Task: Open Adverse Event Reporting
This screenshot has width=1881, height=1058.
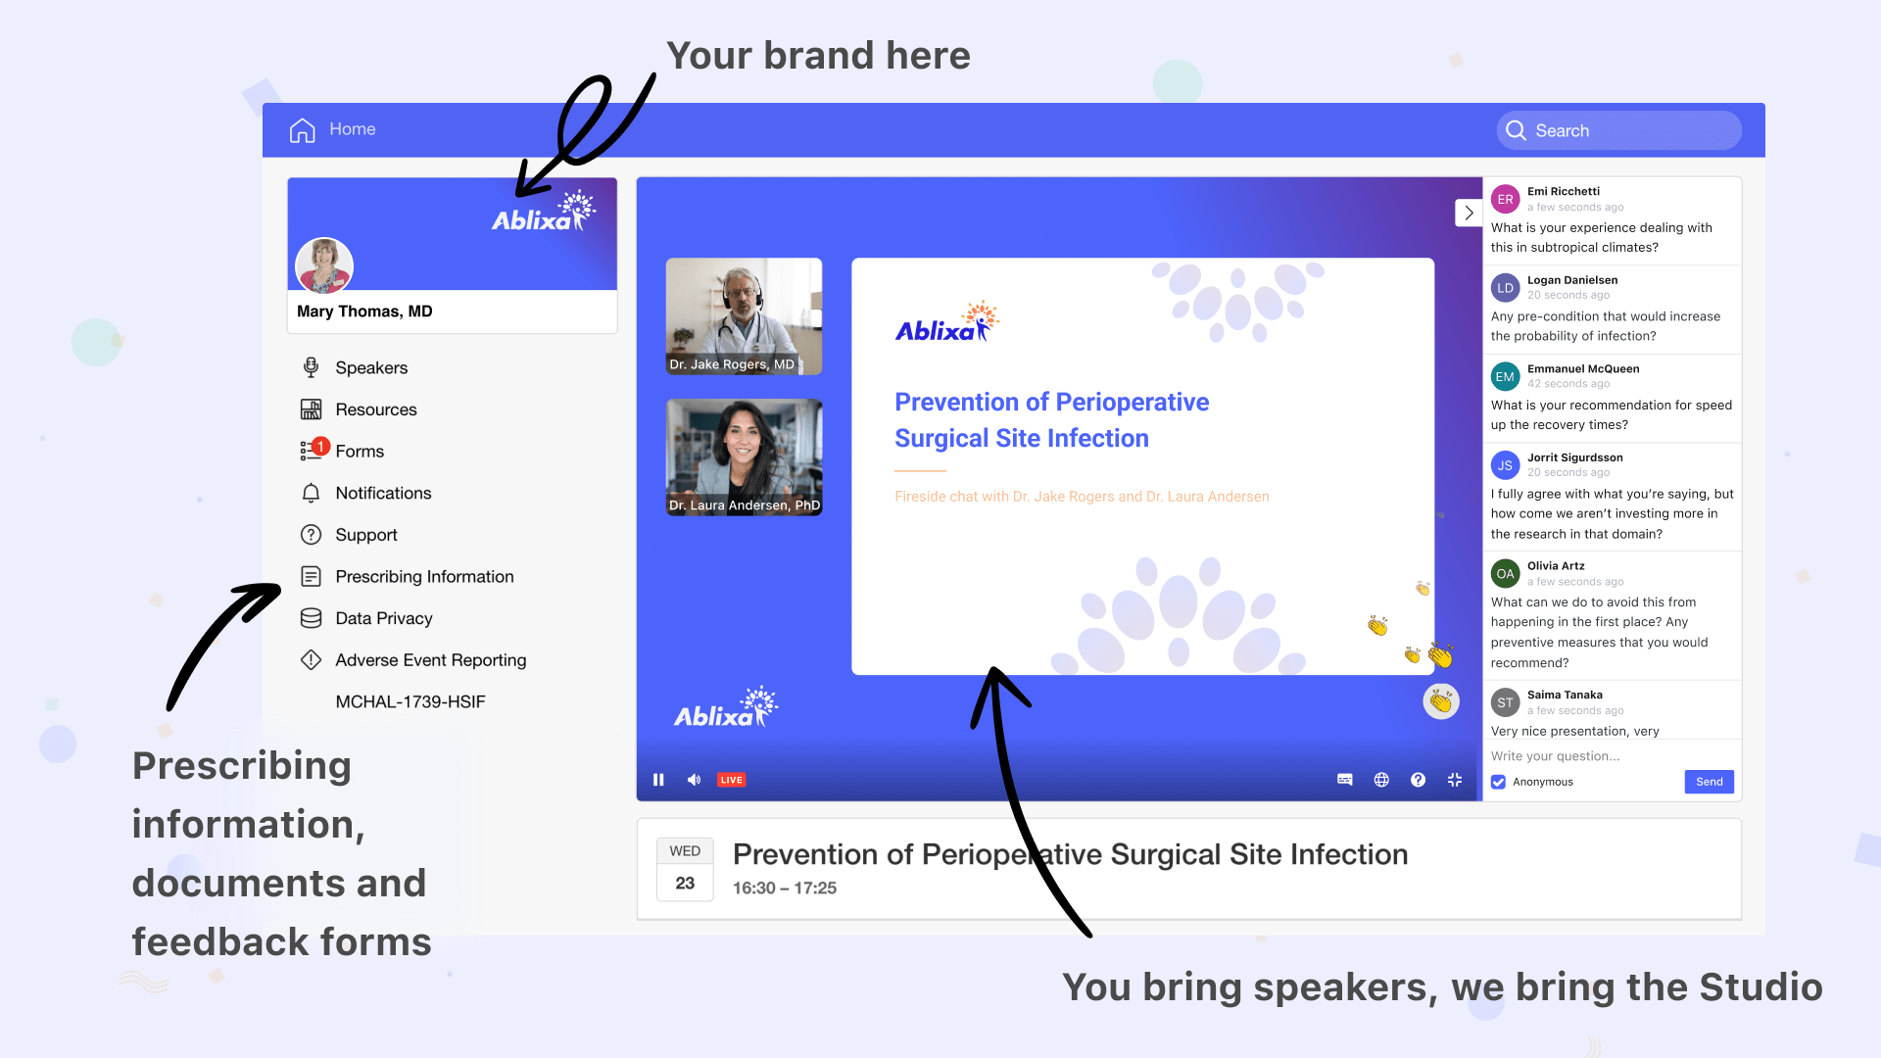Action: (x=429, y=659)
